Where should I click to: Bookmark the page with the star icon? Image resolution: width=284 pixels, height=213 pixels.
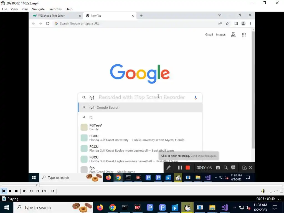coord(227,24)
